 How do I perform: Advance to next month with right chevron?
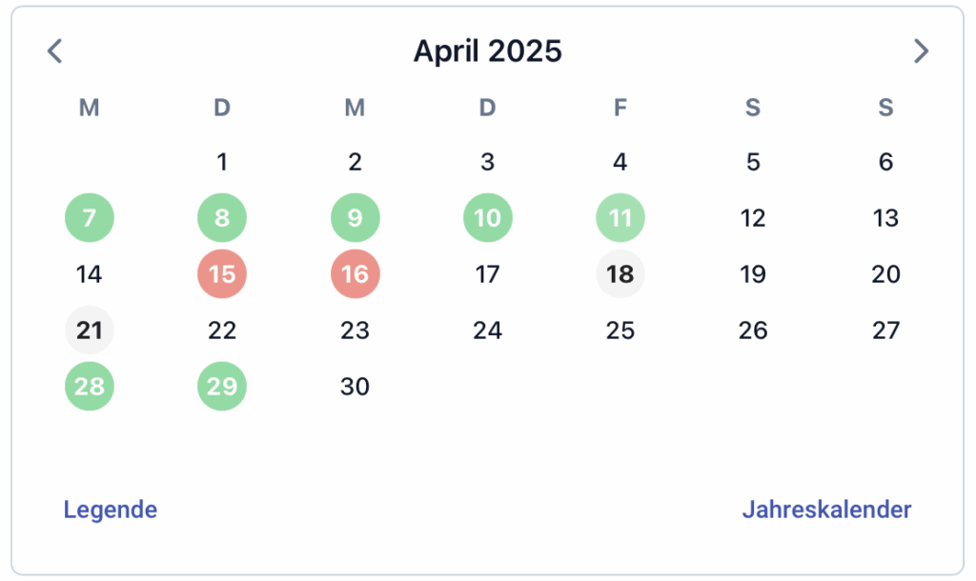[922, 51]
